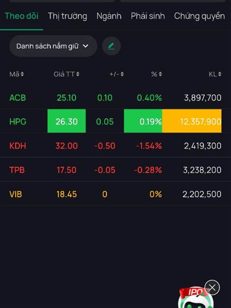Open the Ngành tab
Viewport: 231px width, 308px height.
(x=109, y=16)
